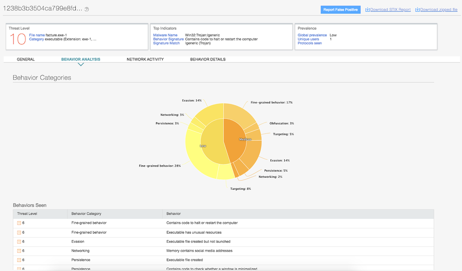462x271 pixels.
Task: Click the download icon for STIX Report
Action: 368,10
